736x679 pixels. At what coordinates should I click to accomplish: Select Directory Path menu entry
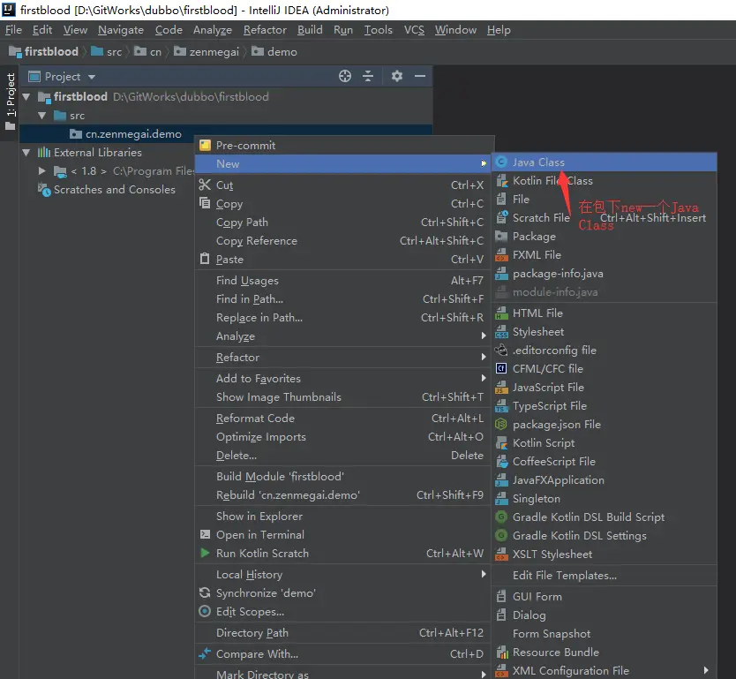pos(343,632)
